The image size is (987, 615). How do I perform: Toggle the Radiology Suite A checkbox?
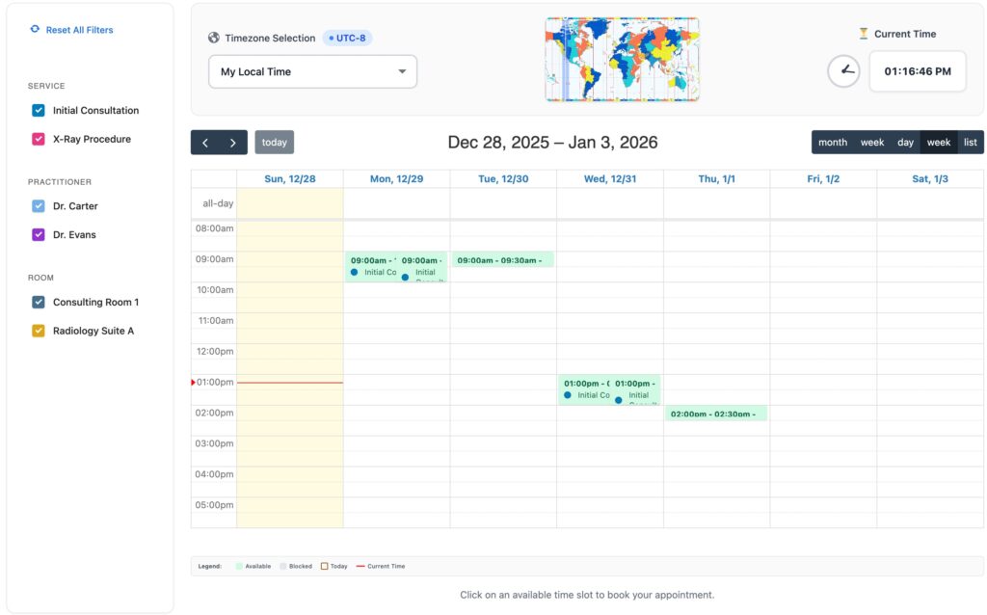coord(39,331)
